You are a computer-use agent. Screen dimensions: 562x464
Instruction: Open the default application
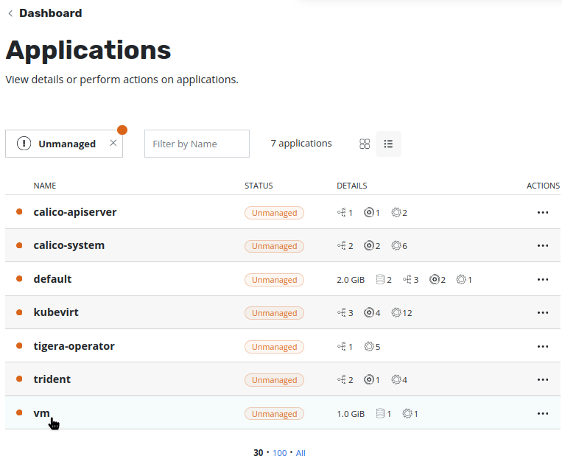(53, 279)
